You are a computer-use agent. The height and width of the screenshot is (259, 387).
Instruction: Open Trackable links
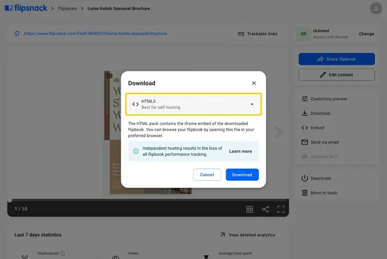258,34
